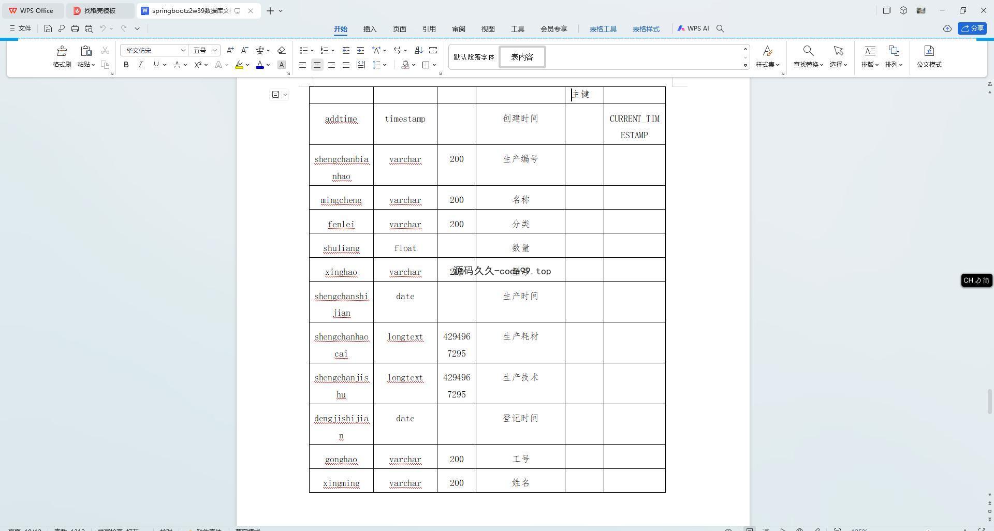Expand numbered list style dropdown

332,50
